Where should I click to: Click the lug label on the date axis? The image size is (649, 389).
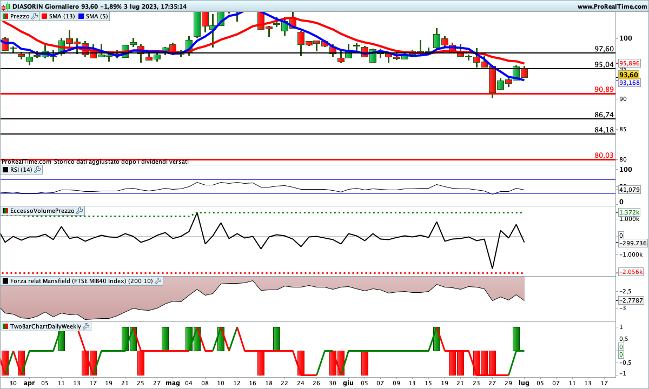(x=524, y=383)
